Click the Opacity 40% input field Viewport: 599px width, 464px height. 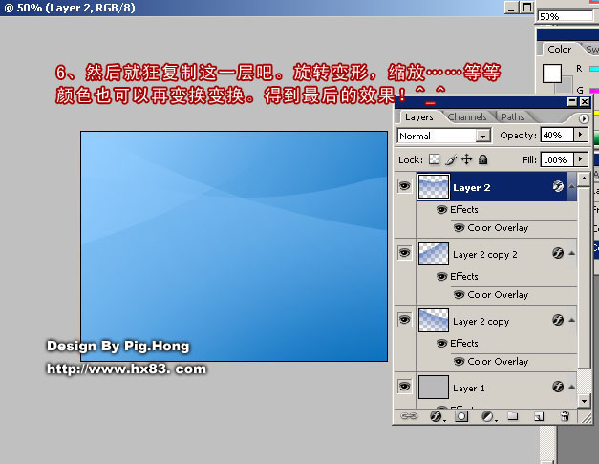[x=557, y=135]
